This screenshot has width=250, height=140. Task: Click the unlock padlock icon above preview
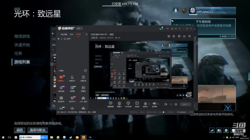[174, 36]
